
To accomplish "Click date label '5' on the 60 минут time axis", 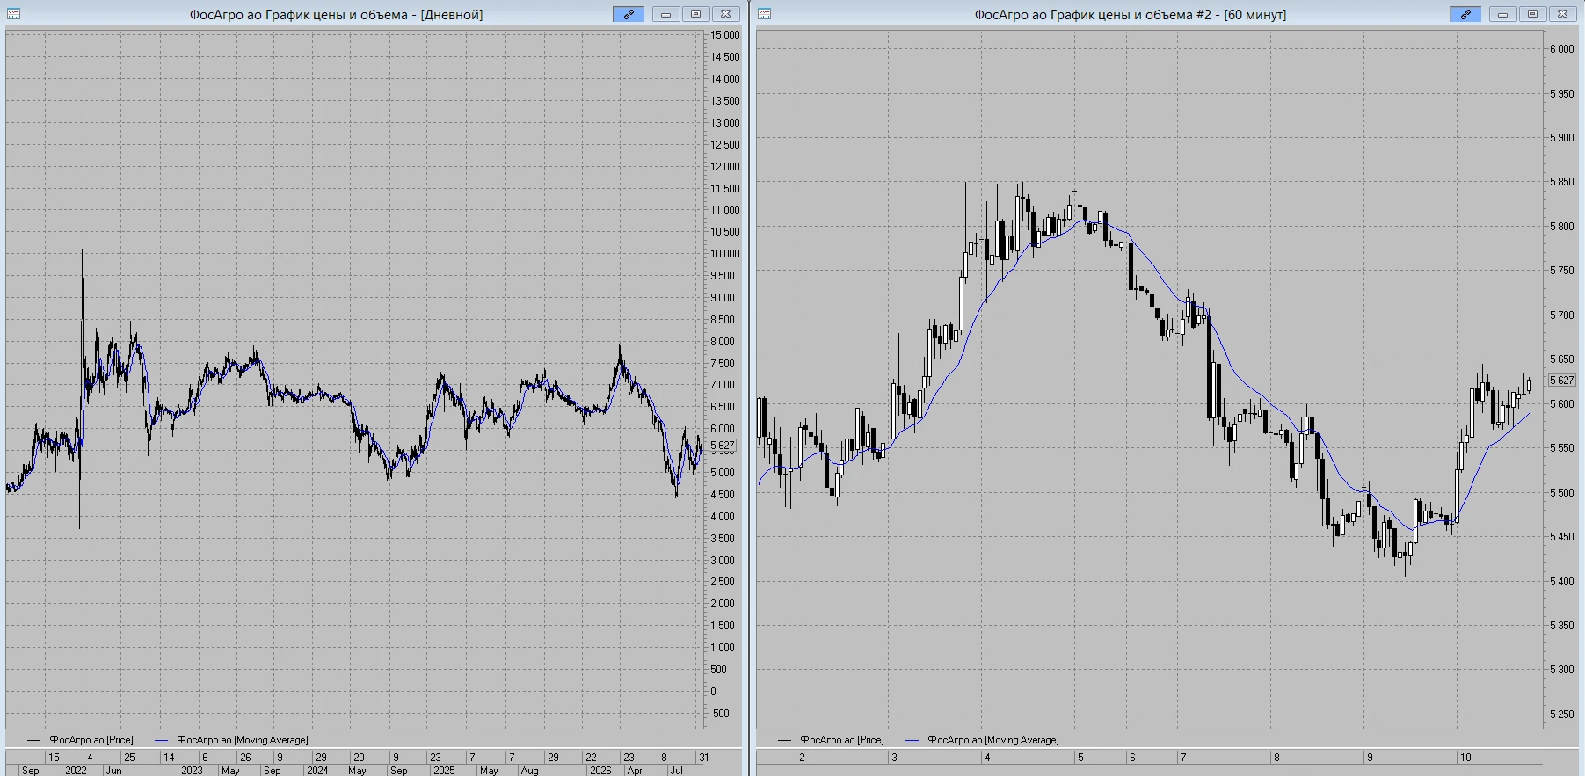I will (x=1080, y=758).
